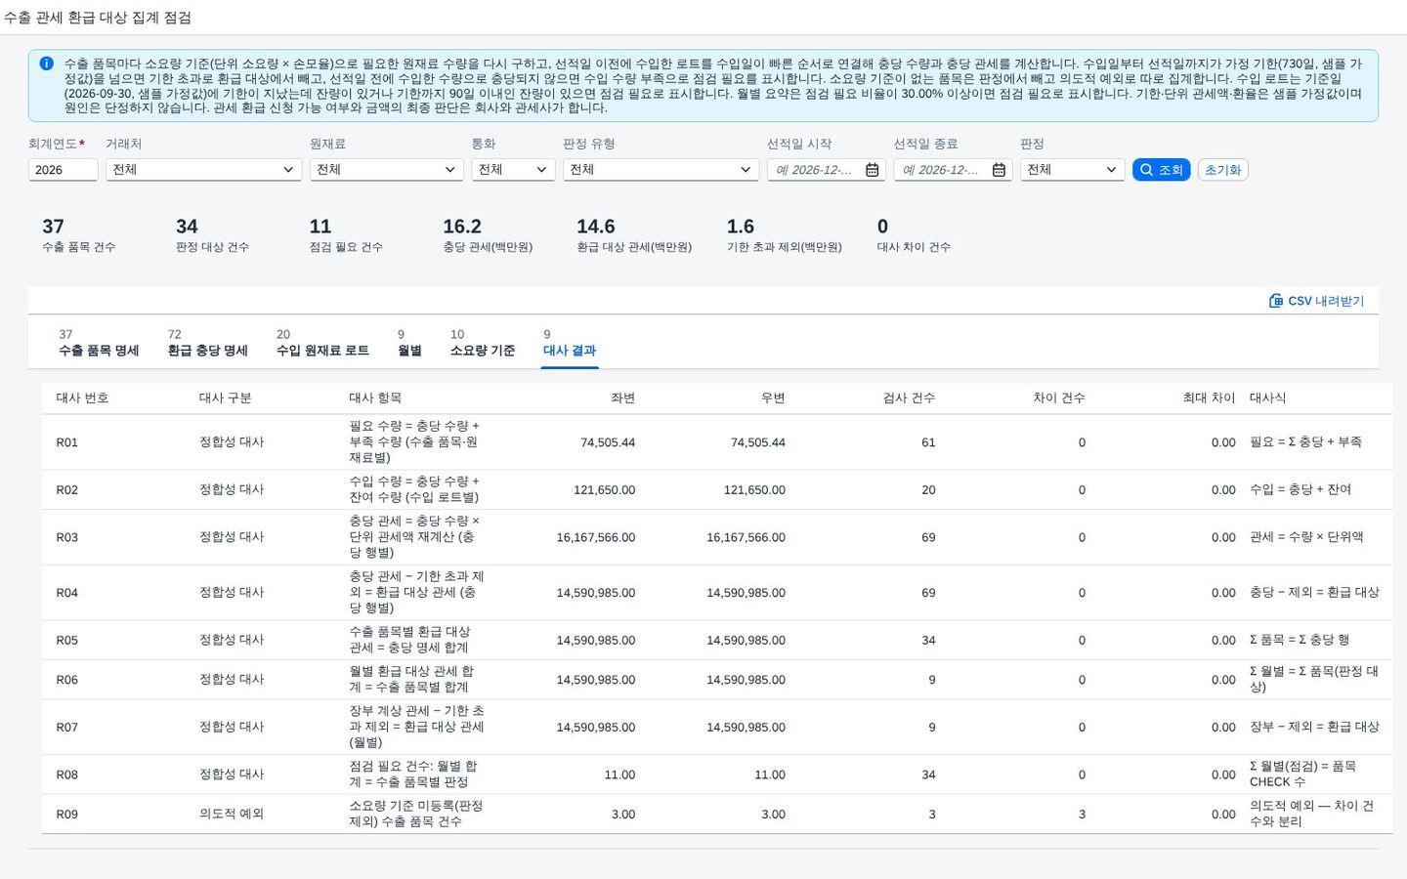Open the calendar picker for 선적일 종료
Viewport: 1407px width, 879px height.
pyautogui.click(x=999, y=170)
